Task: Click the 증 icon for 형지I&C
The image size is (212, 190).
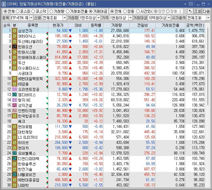Action: (x=15, y=100)
